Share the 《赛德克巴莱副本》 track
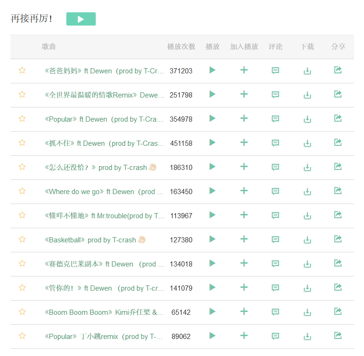Viewport: 364px width, 356px height. 338,263
